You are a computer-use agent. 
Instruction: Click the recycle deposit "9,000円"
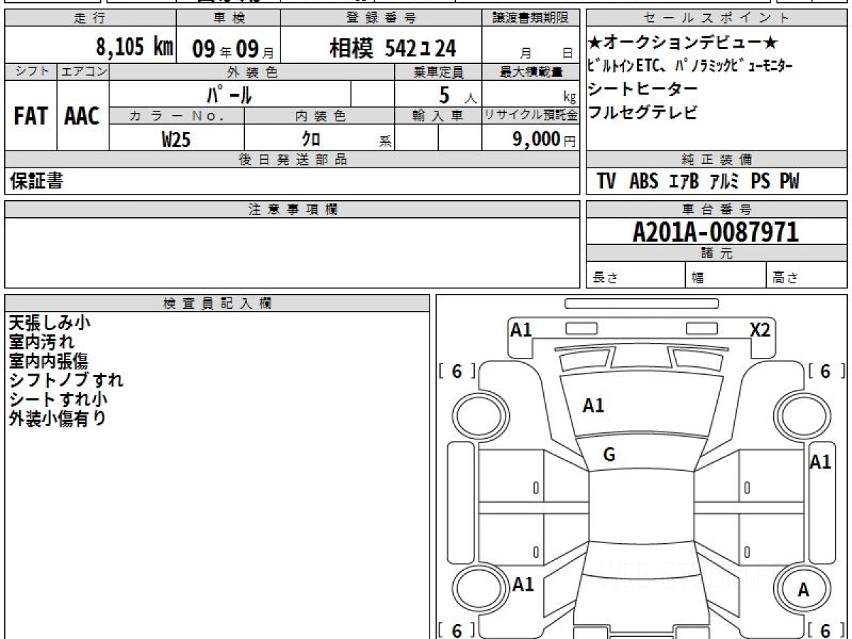click(544, 139)
